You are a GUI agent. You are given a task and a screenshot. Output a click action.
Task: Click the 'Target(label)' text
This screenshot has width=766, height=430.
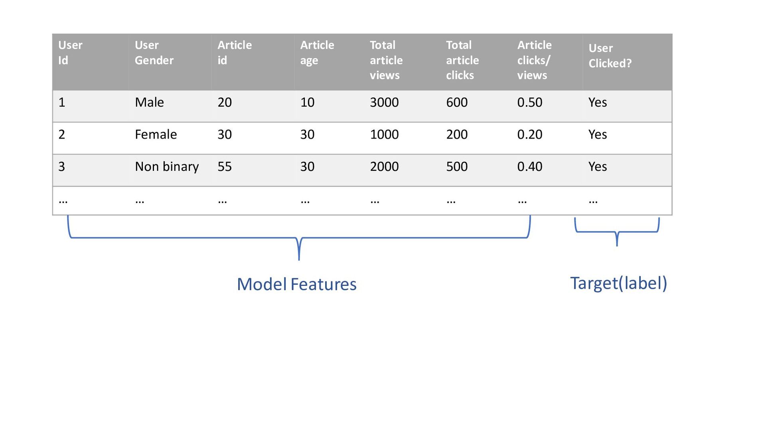(618, 283)
